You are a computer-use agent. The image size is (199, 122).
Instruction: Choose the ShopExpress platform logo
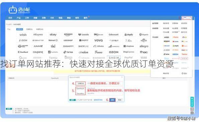[x=128, y=52]
